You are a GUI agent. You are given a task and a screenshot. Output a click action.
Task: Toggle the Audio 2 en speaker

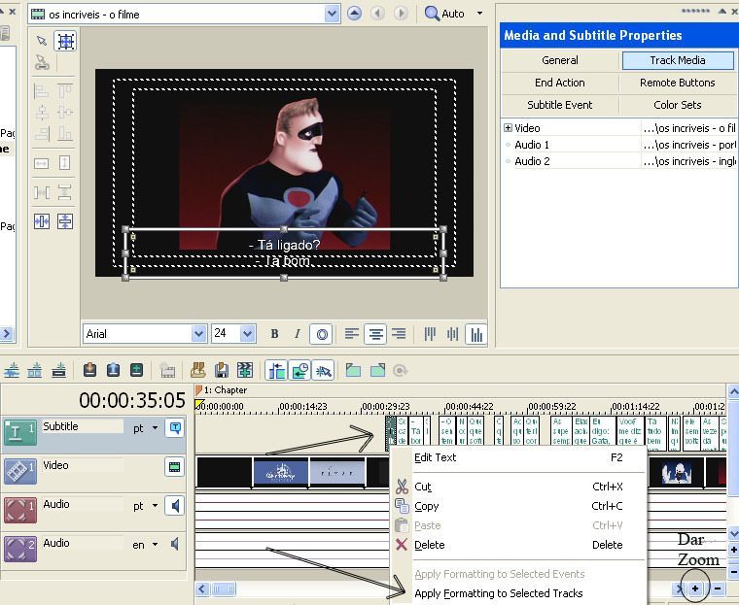click(x=175, y=545)
